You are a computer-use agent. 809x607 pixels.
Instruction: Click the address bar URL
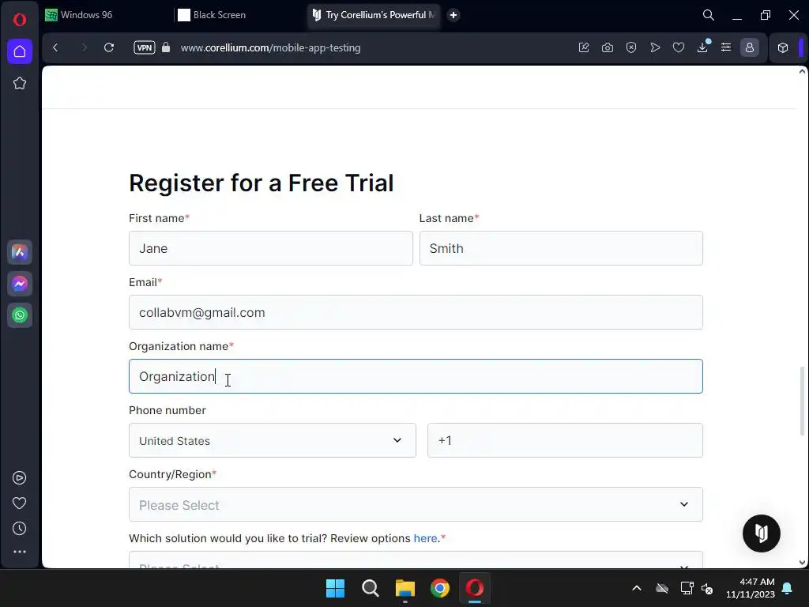click(270, 47)
